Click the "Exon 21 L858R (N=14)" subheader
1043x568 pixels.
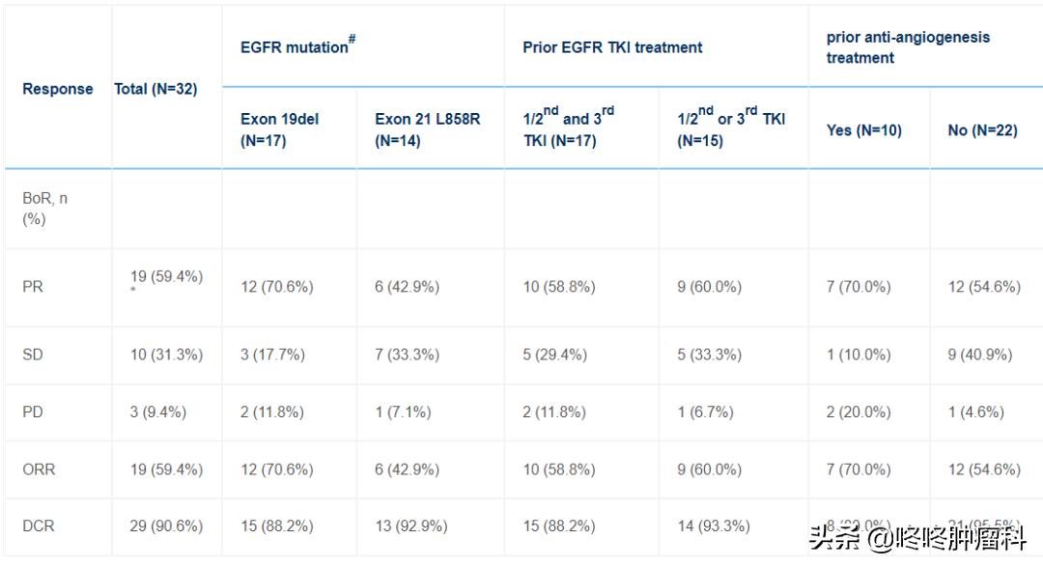(427, 129)
